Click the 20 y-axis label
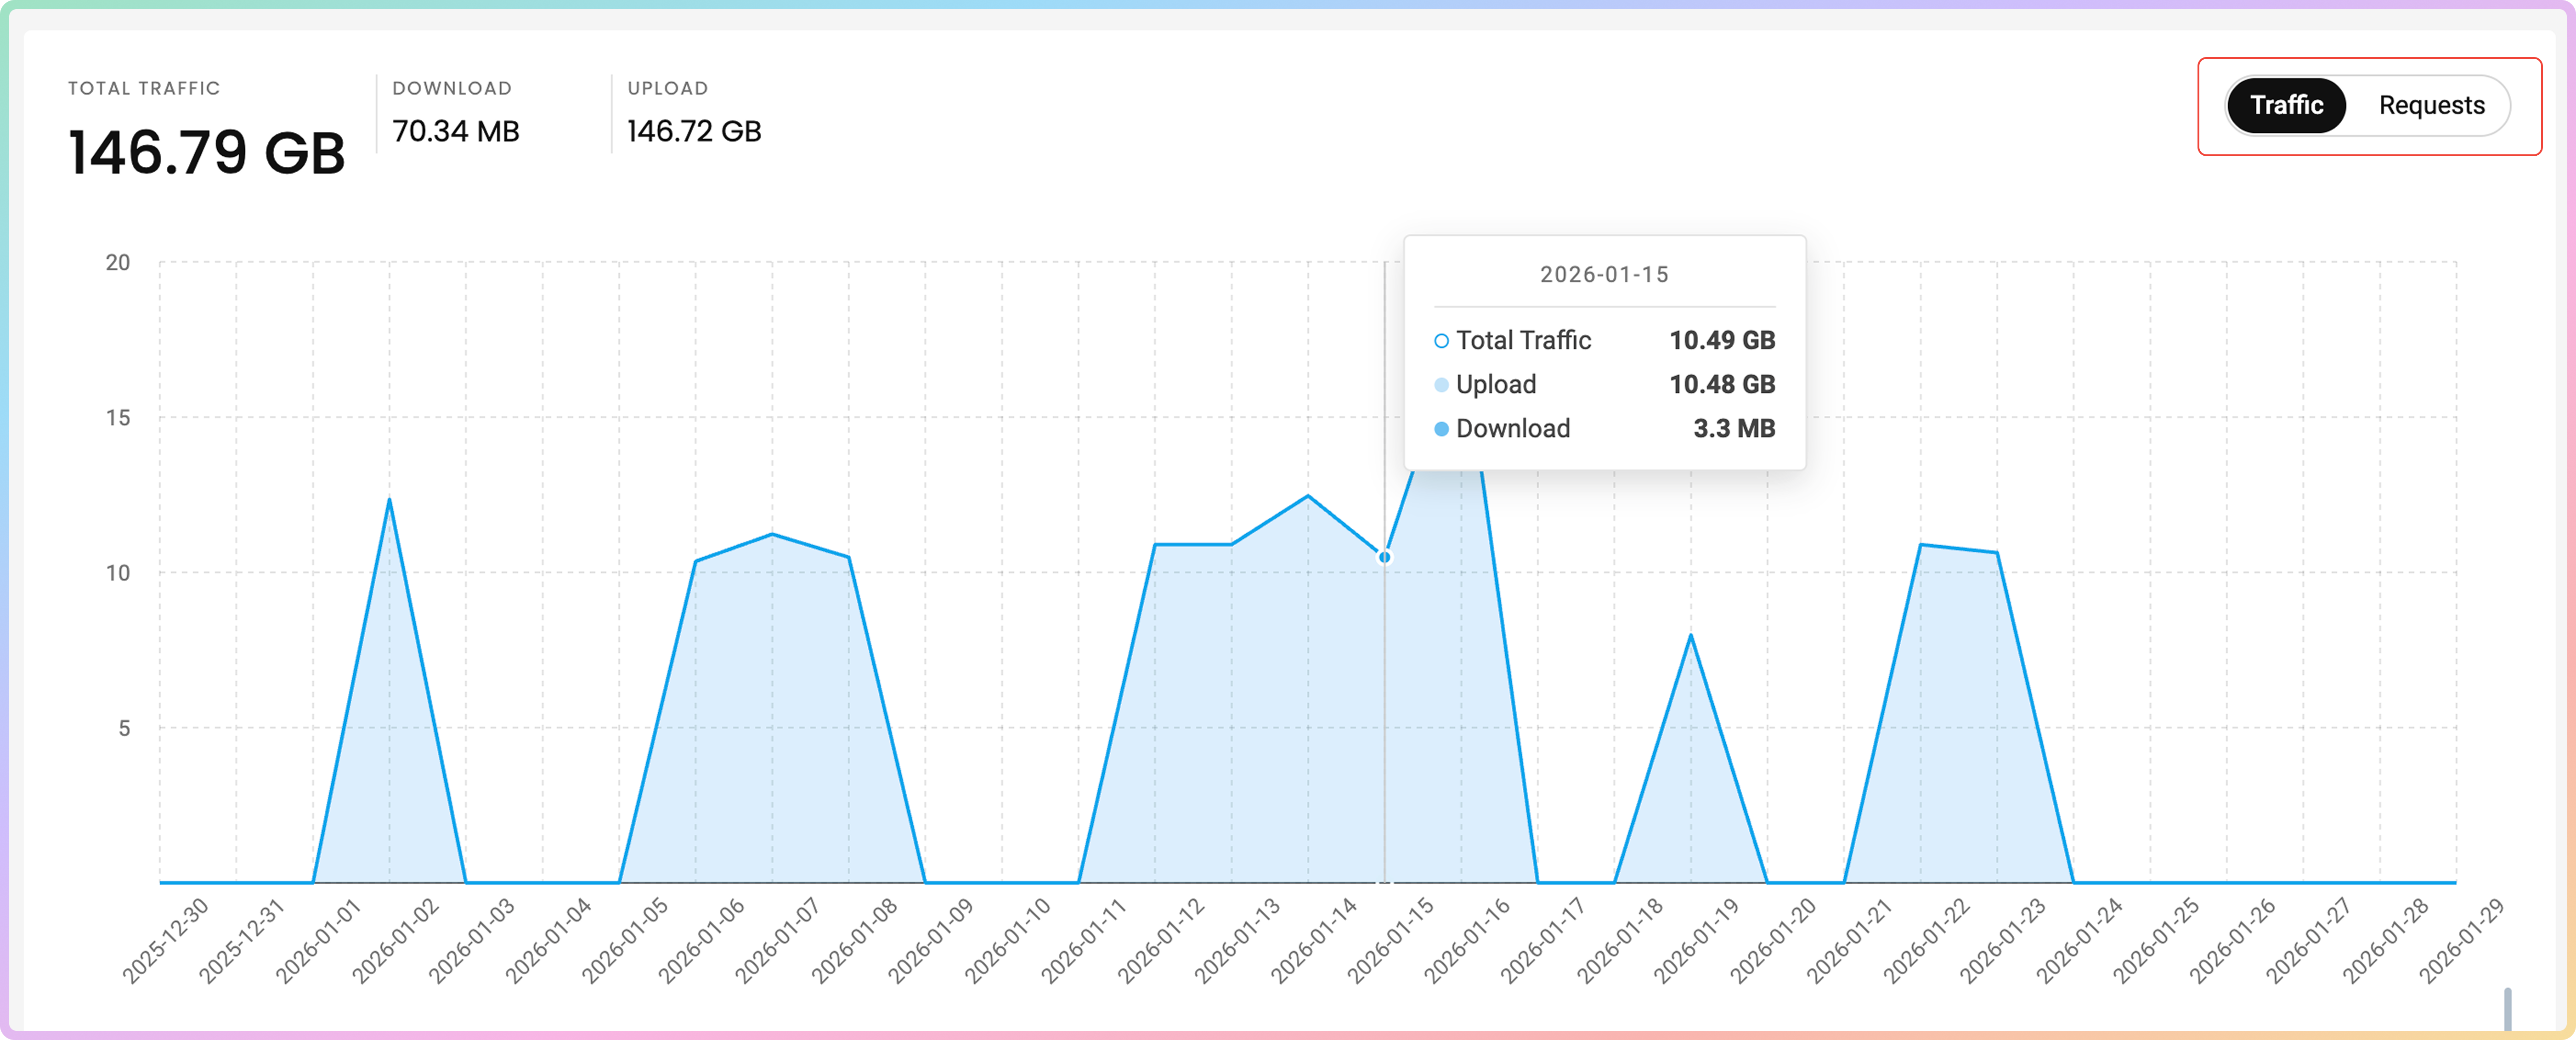 pyautogui.click(x=118, y=262)
